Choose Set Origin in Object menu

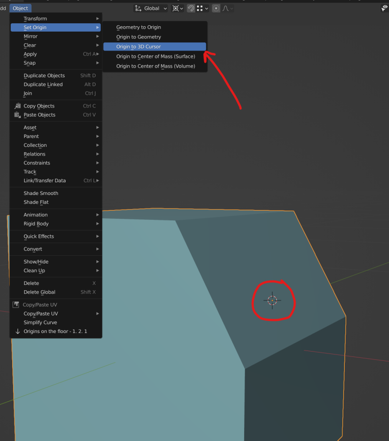[56, 27]
